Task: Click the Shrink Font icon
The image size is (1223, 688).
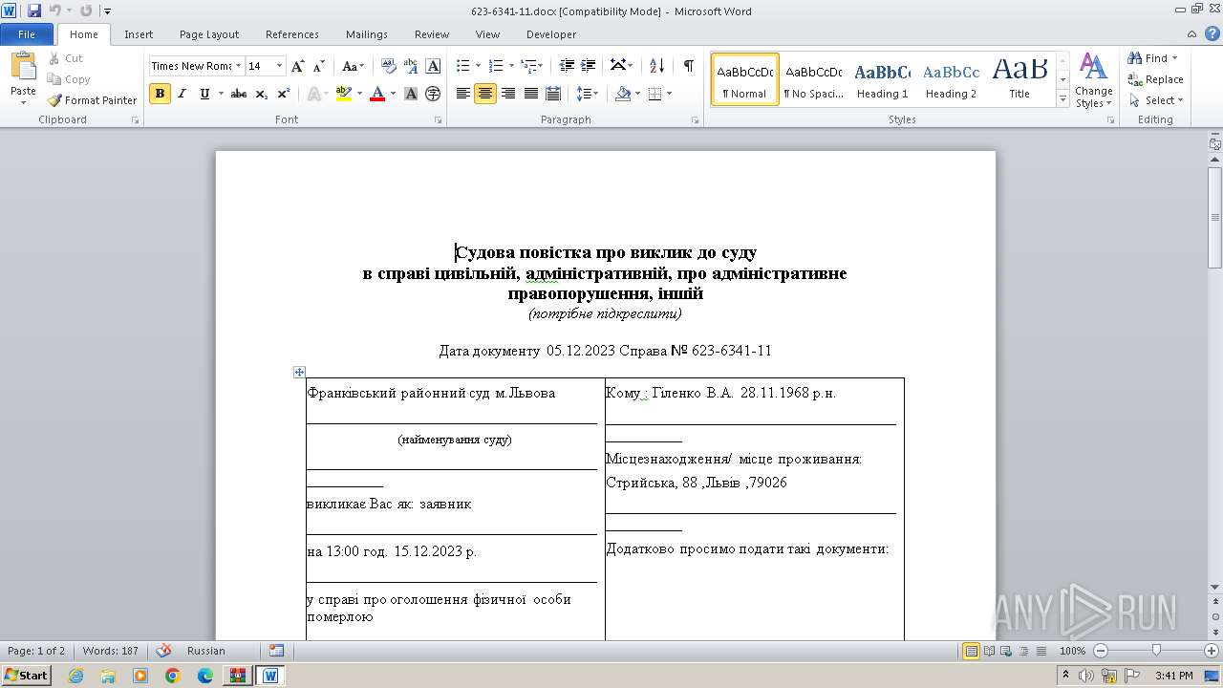Action: (x=319, y=66)
